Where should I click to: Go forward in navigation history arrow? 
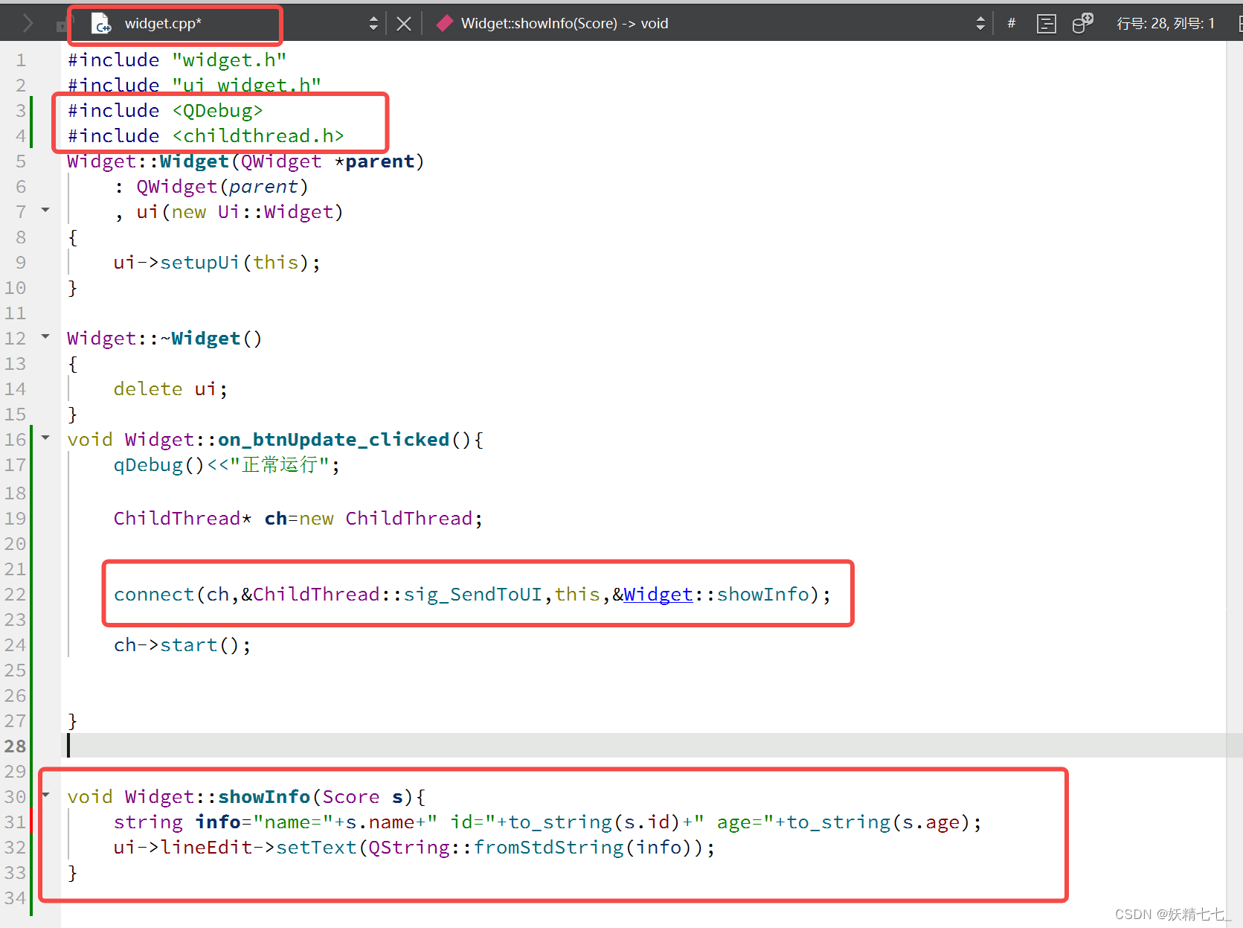[28, 23]
